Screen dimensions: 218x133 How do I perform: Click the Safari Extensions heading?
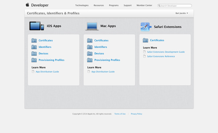(167, 27)
